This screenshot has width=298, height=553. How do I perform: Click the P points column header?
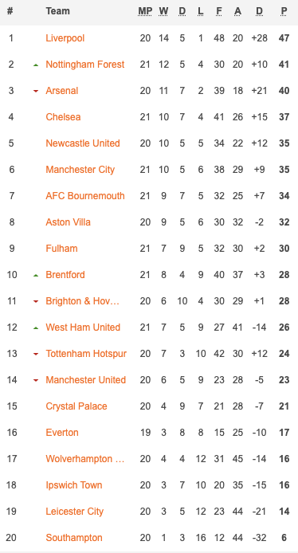click(x=284, y=11)
